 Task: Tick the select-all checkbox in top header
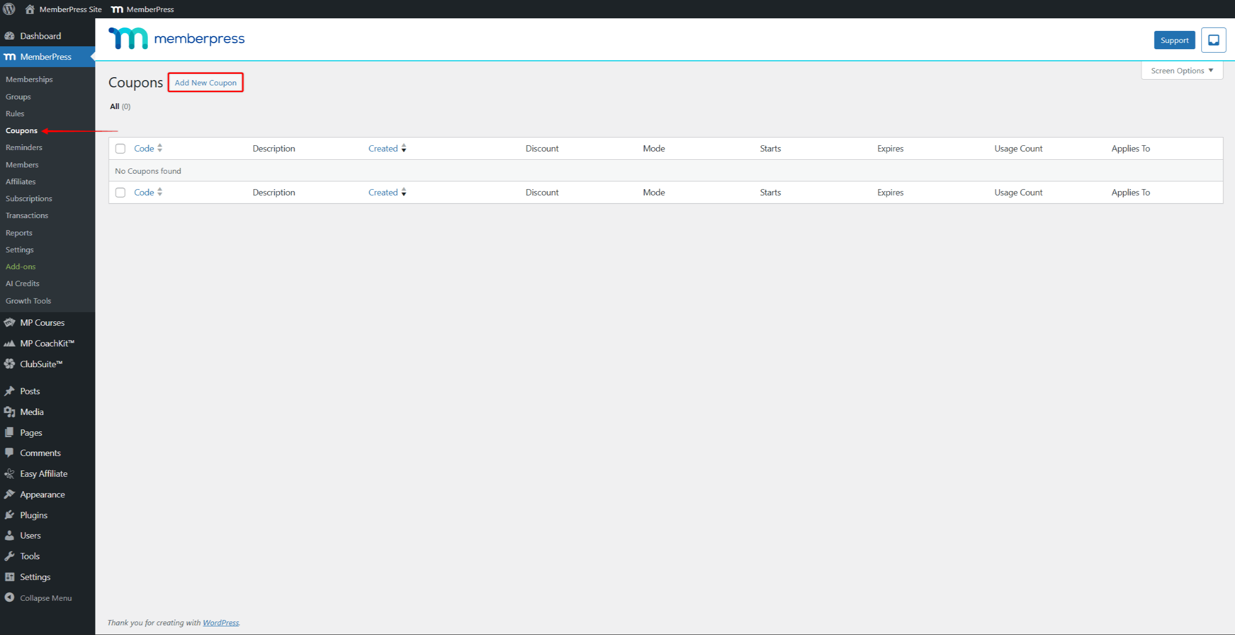tap(120, 149)
